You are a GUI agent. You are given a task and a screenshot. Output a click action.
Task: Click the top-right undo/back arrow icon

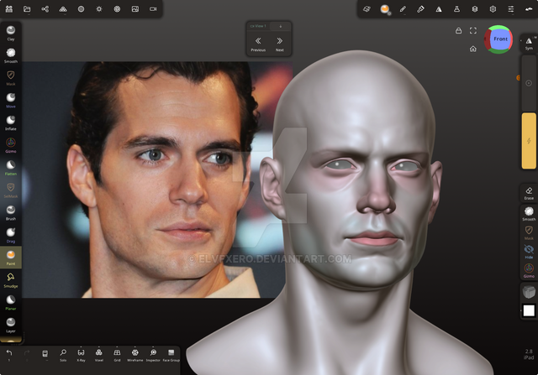529,9
